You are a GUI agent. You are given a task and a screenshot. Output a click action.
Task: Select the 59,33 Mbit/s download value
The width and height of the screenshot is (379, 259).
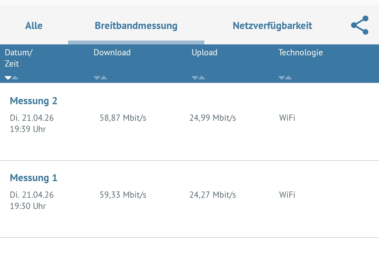[123, 195]
